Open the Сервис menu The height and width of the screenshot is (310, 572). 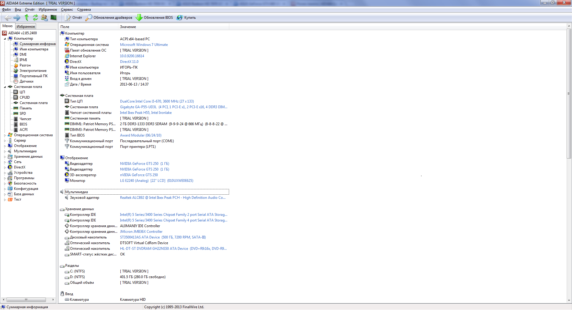[x=67, y=10]
